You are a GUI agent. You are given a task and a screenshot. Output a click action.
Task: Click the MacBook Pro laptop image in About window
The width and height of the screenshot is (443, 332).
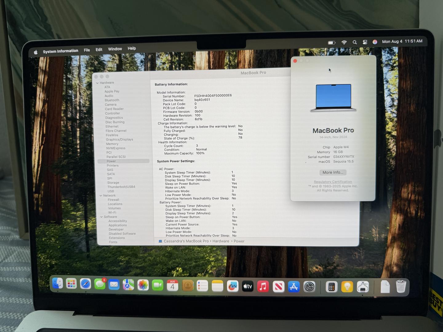coord(333,98)
